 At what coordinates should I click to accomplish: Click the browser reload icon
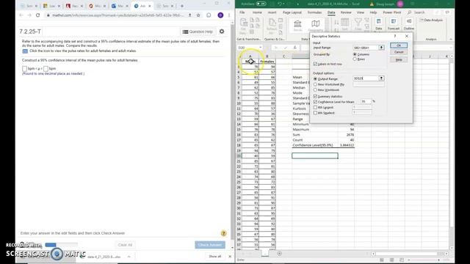37,15
